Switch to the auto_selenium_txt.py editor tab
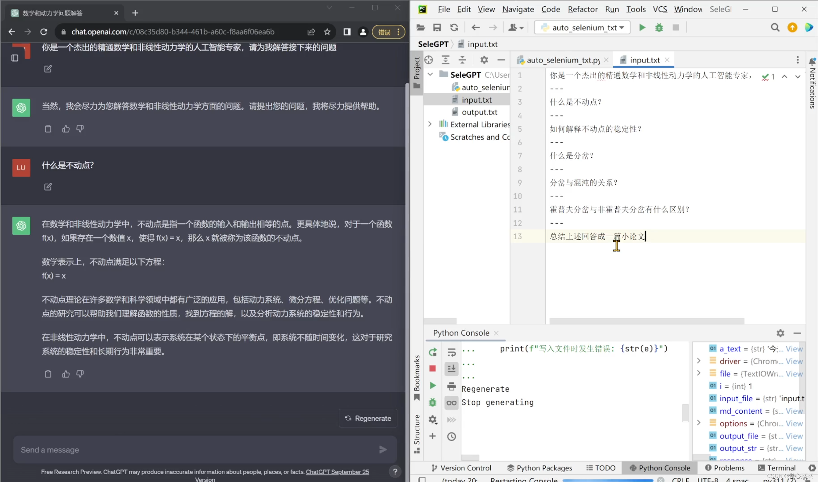This screenshot has height=482, width=818. point(563,60)
